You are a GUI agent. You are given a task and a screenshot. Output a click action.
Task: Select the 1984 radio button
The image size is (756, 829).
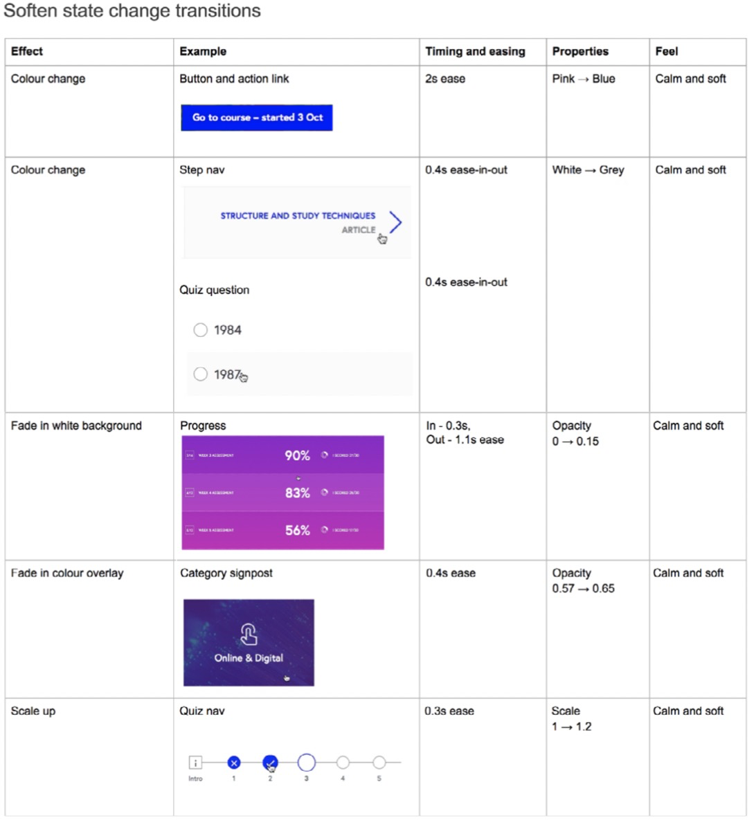tap(201, 330)
